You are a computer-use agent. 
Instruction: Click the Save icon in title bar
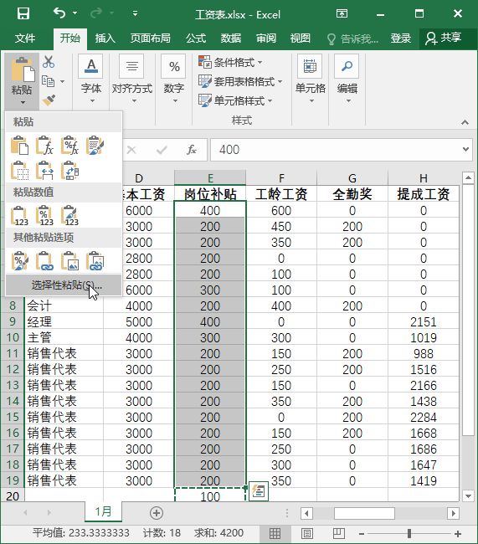(23, 14)
